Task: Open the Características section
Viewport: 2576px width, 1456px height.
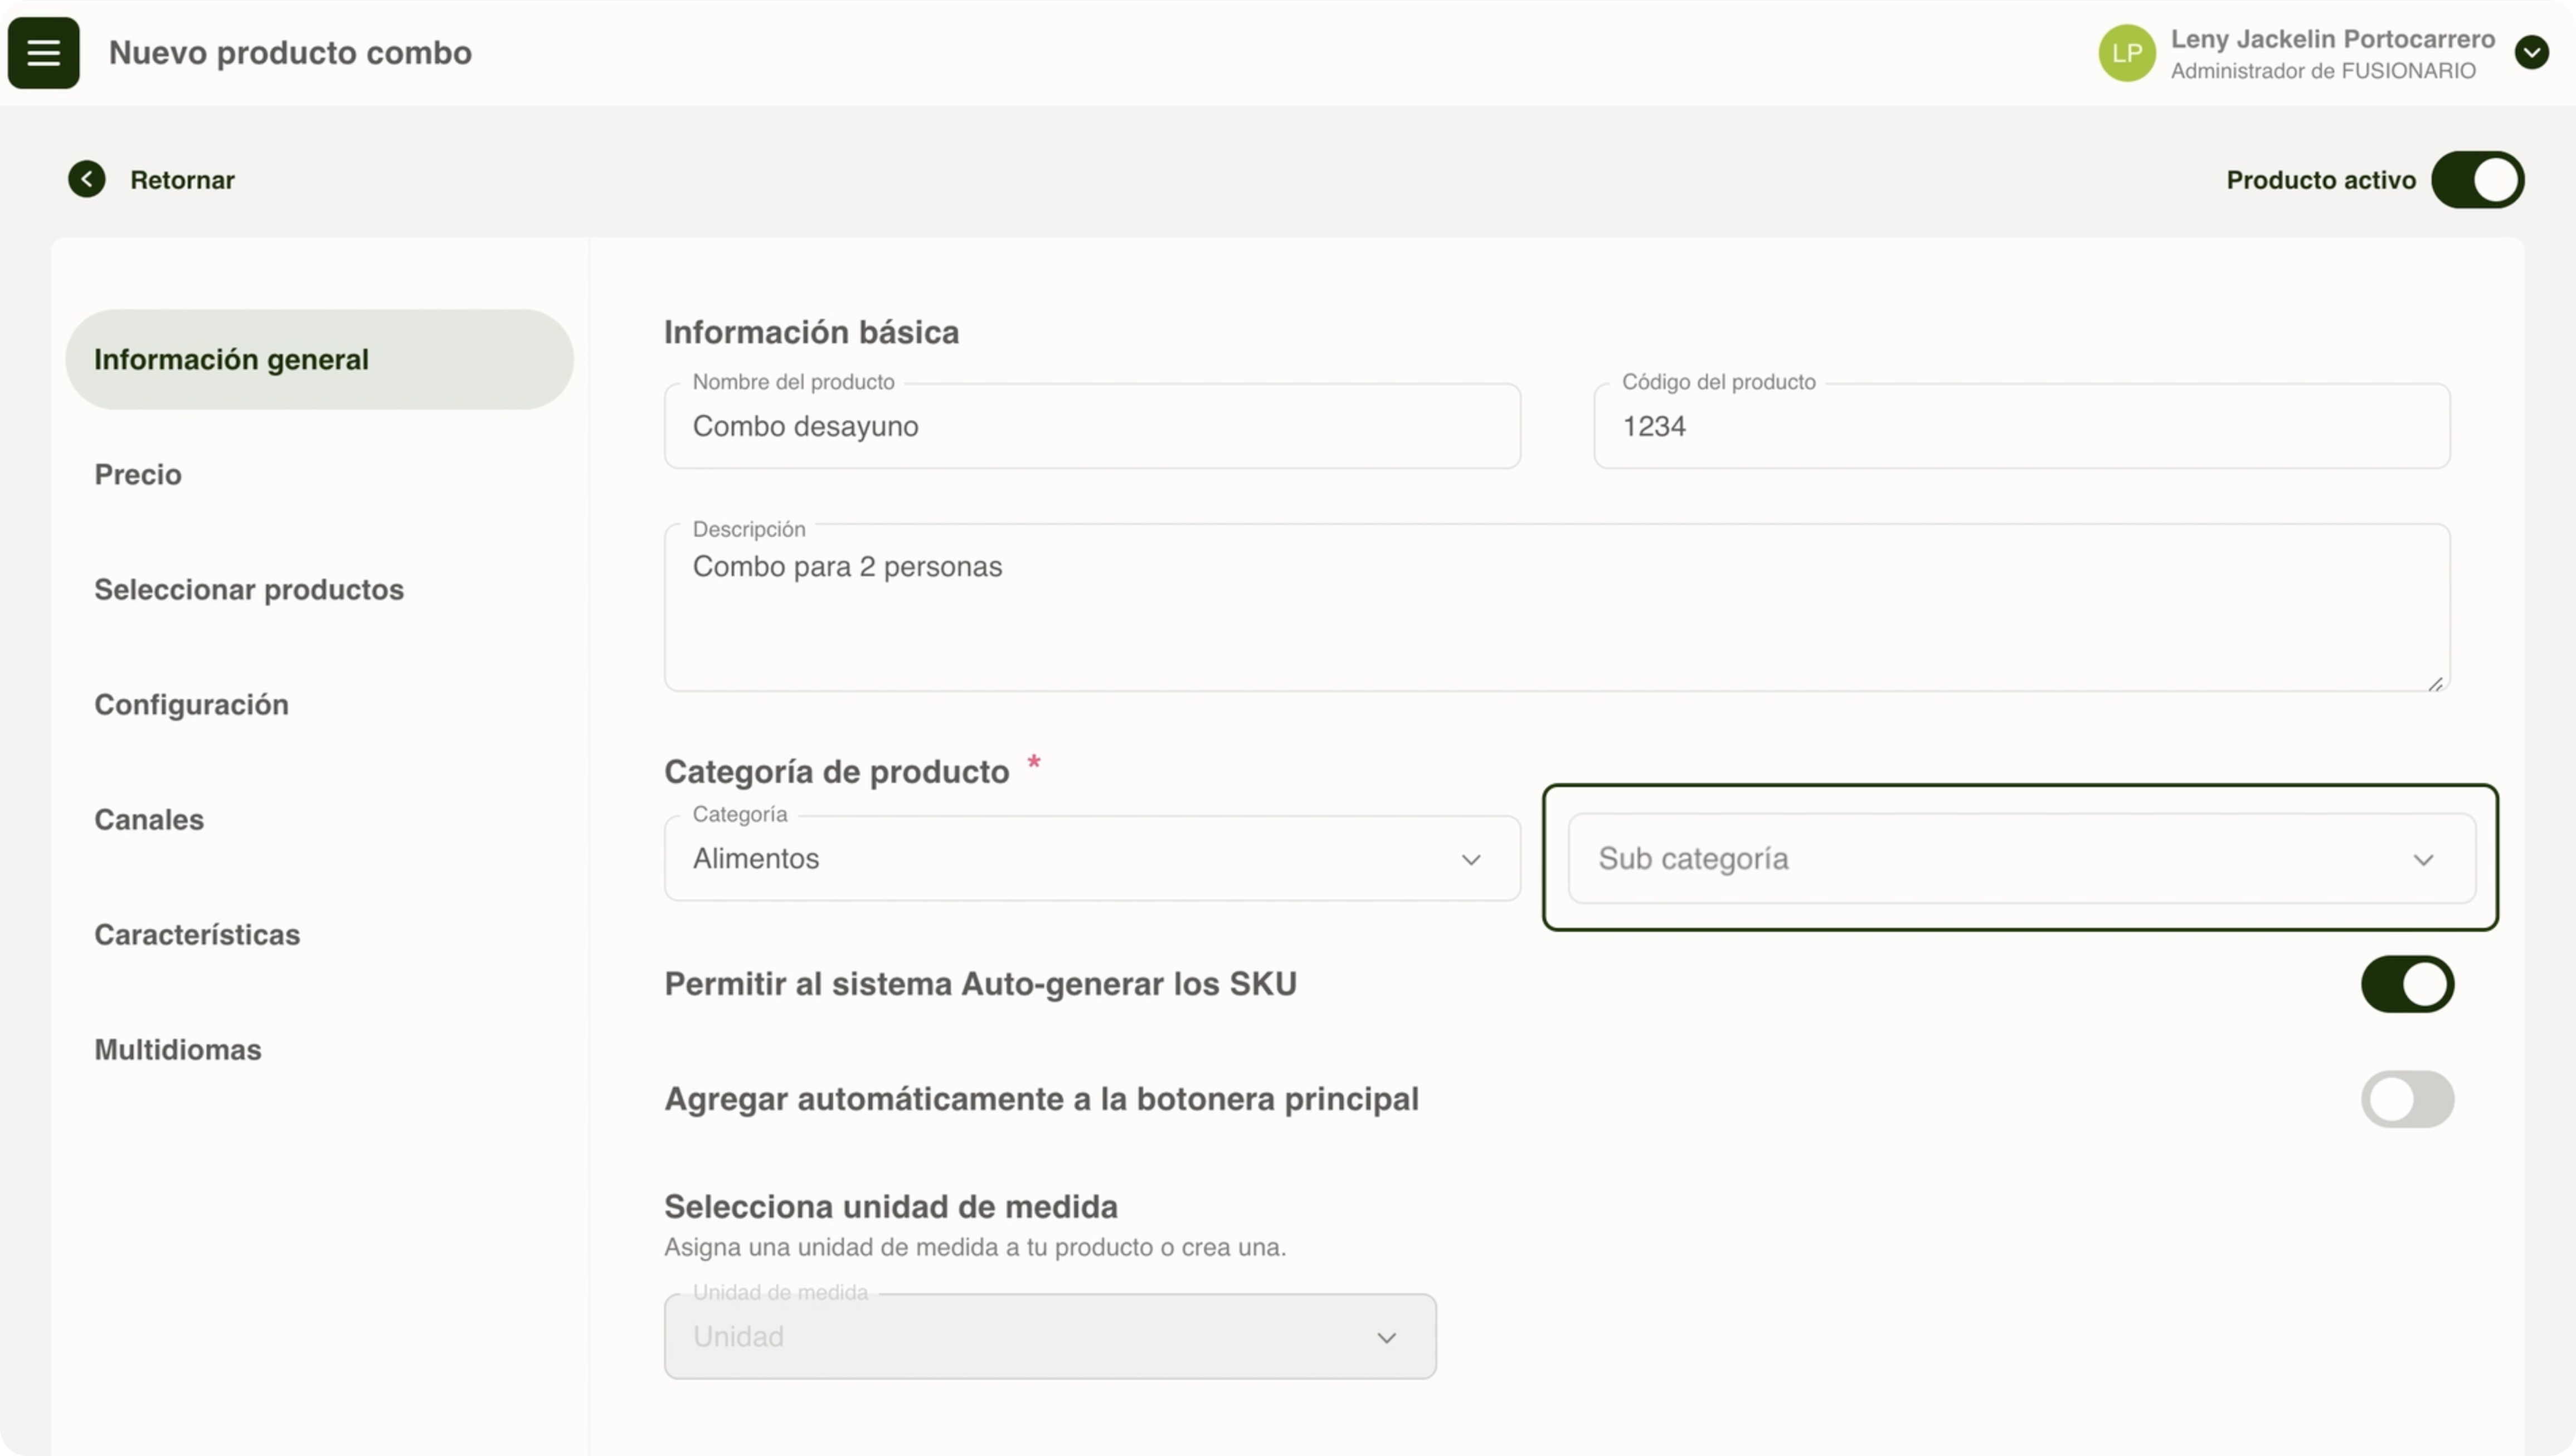Action: pos(197,934)
